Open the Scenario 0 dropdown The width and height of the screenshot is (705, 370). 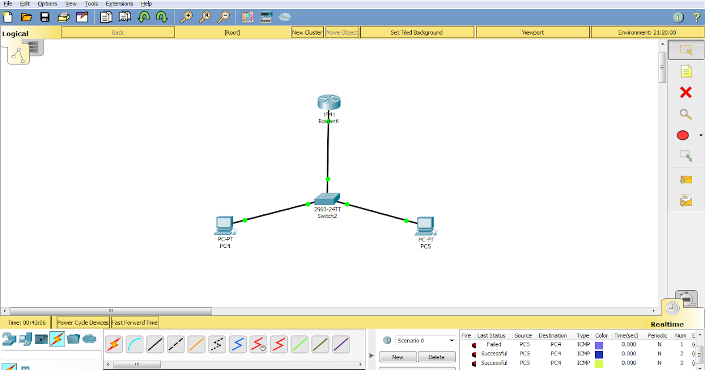coord(425,340)
